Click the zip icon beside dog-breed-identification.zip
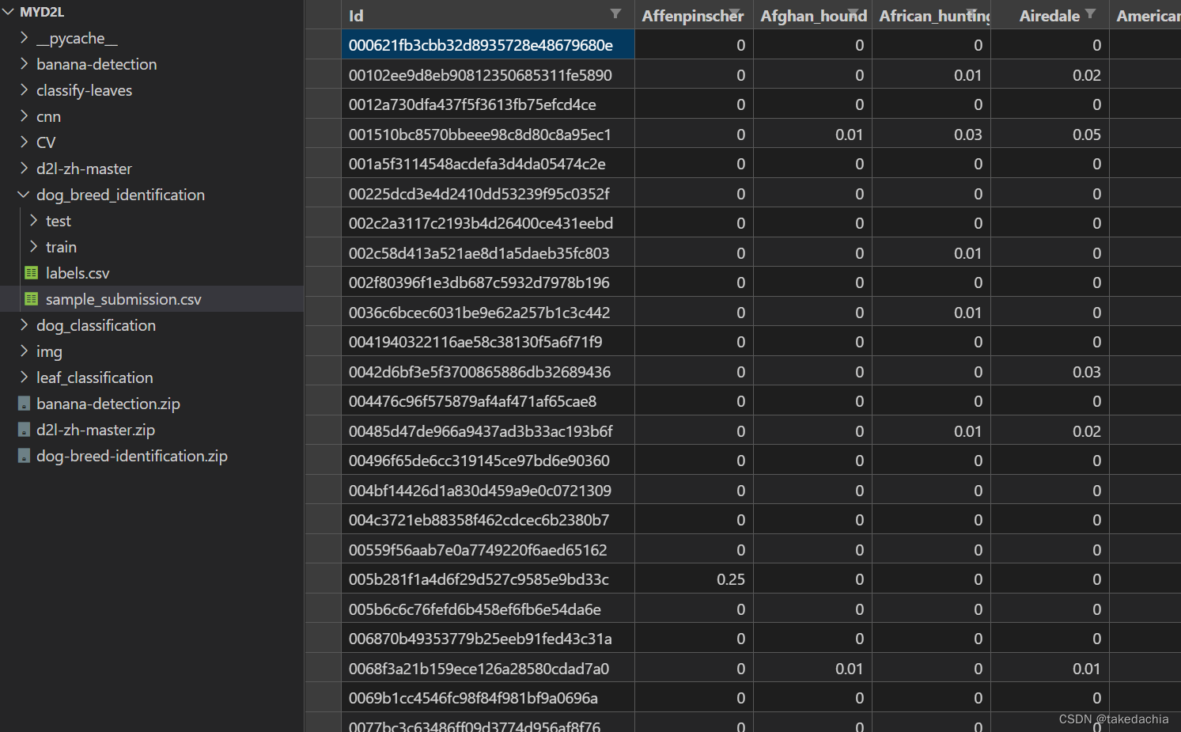This screenshot has height=732, width=1181. click(x=24, y=456)
